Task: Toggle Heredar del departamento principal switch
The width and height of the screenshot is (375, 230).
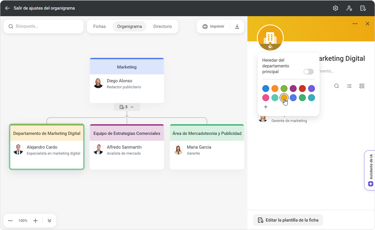Action: (x=309, y=72)
